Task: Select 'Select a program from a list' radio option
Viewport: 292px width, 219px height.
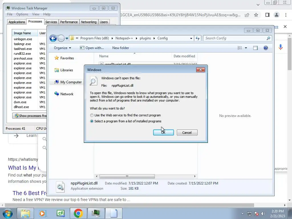Action: click(92, 121)
